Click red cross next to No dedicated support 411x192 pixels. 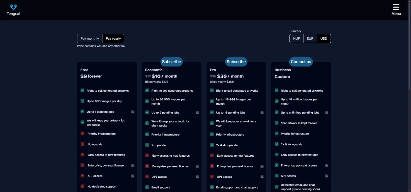(x=82, y=186)
